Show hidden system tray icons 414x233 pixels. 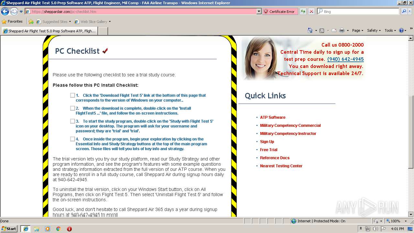coord(361,229)
